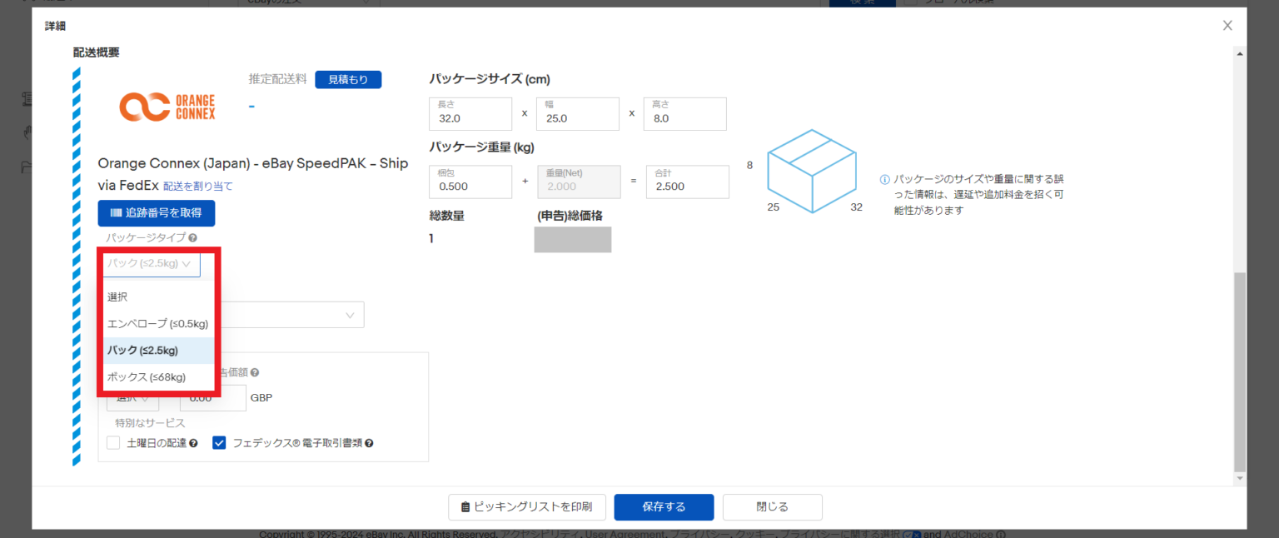Viewport: 1279px width, 538px height.
Task: Click the 配送を割り当て link
Action: point(199,187)
